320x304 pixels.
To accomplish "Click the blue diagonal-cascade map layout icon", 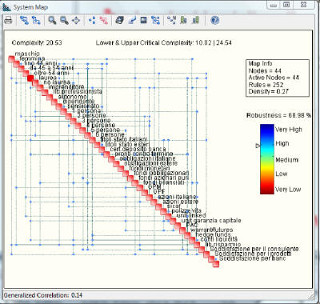I will point(36,21).
